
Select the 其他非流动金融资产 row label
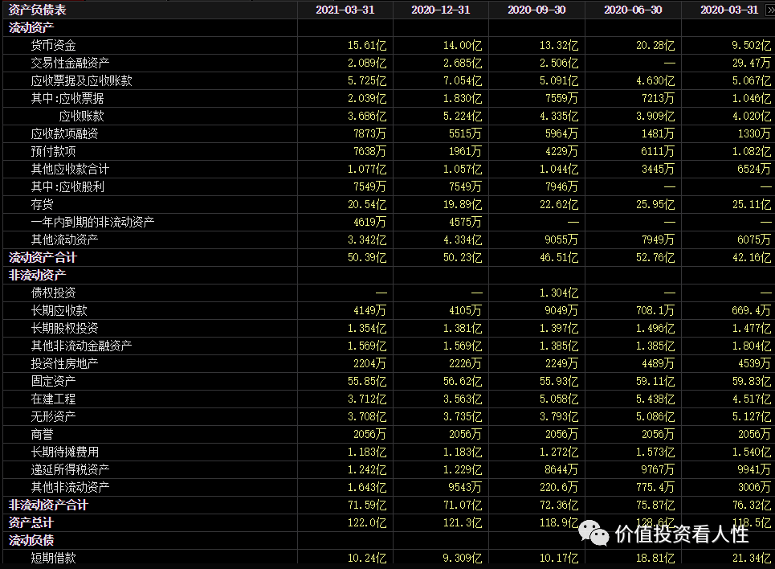[x=82, y=346]
